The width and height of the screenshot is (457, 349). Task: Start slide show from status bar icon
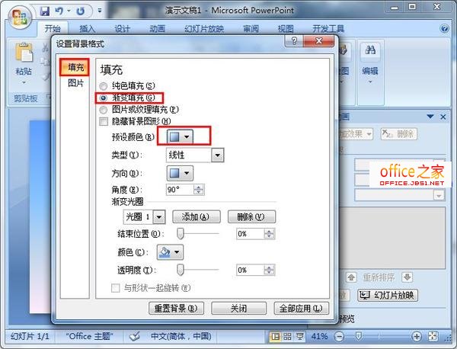pyautogui.click(x=299, y=337)
